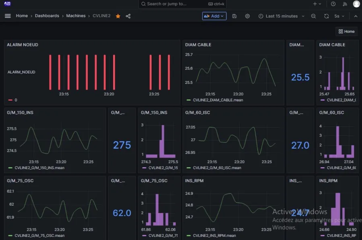
Task: Click the 62.0 stat value
Action: (x=122, y=213)
